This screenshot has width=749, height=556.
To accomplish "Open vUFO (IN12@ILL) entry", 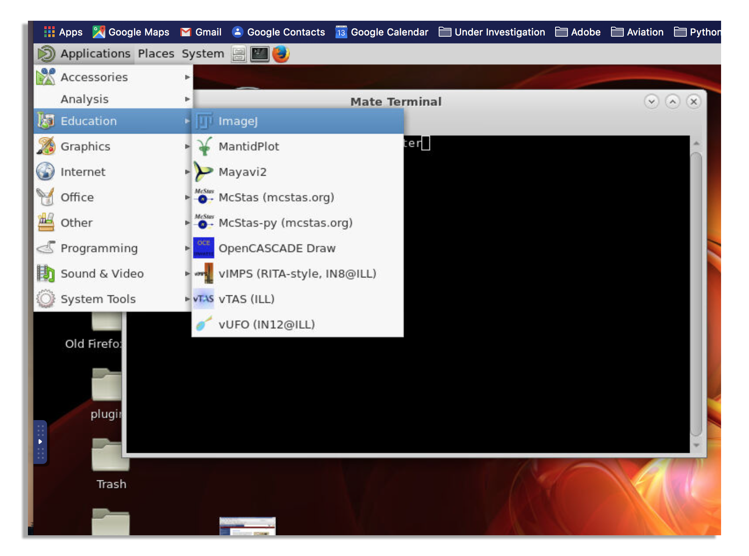I will click(266, 324).
